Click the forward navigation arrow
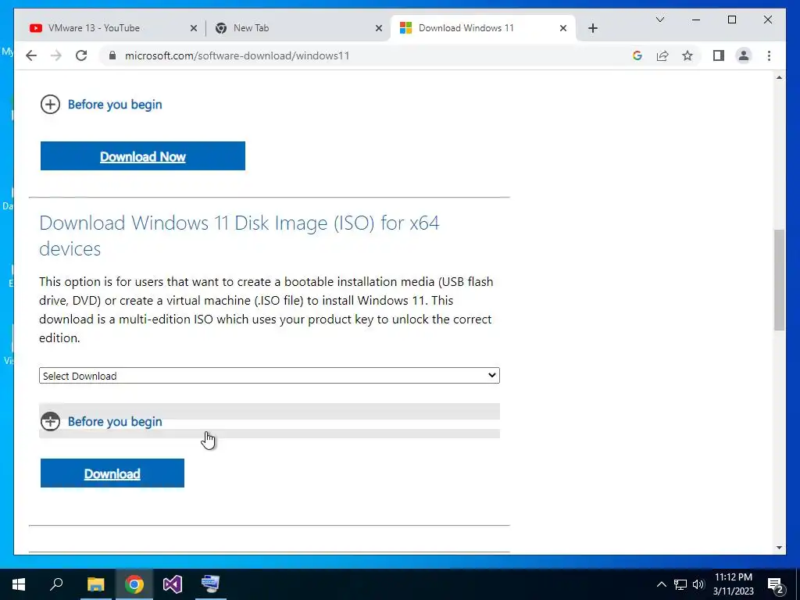Image resolution: width=800 pixels, height=600 pixels. (56, 55)
